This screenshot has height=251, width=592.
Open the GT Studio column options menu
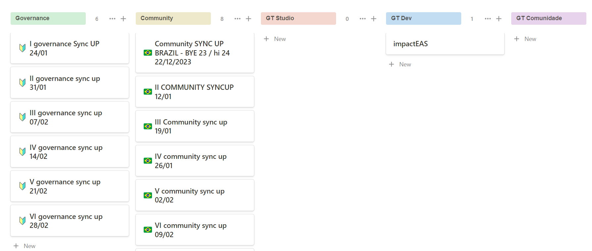pos(363,19)
